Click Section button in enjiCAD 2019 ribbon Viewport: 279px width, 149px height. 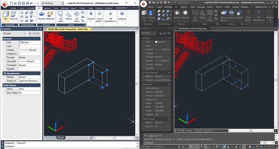coord(91,16)
